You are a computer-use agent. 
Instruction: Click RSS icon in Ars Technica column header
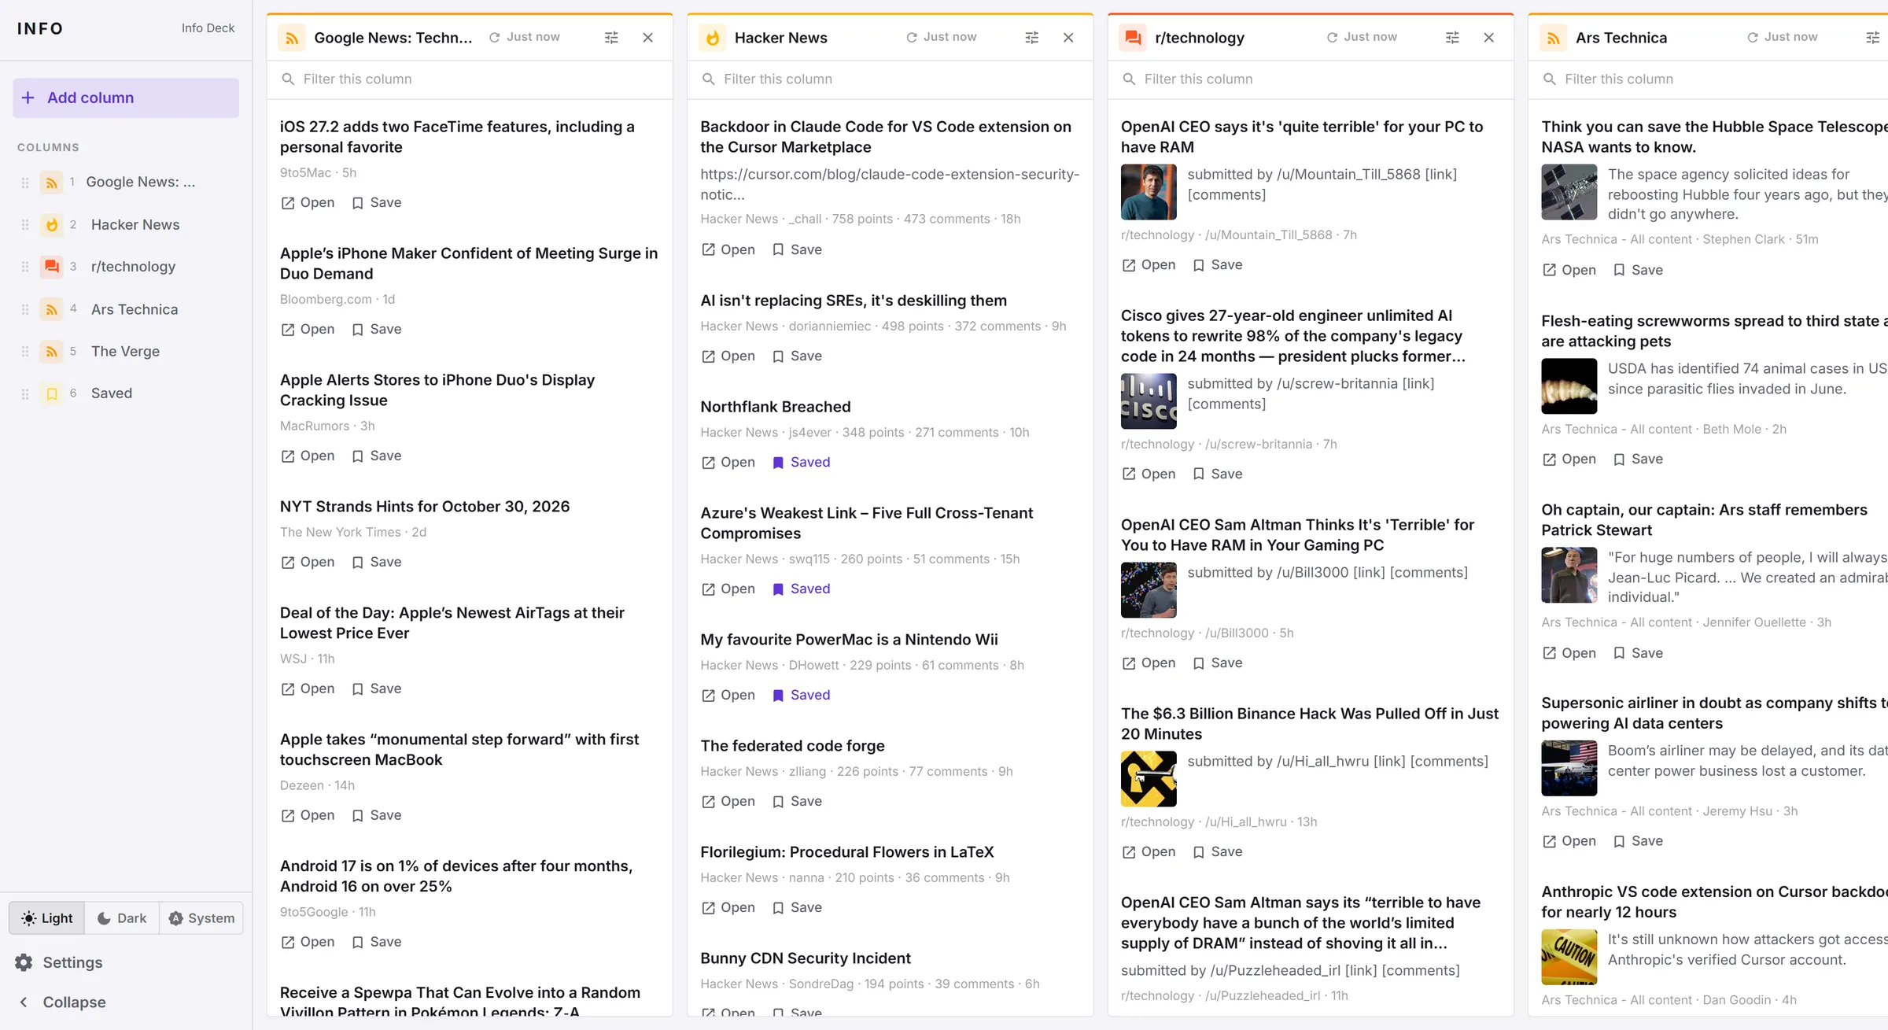[1554, 38]
